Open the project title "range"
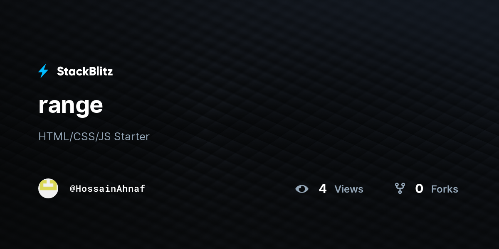This screenshot has width=499, height=249. click(70, 105)
